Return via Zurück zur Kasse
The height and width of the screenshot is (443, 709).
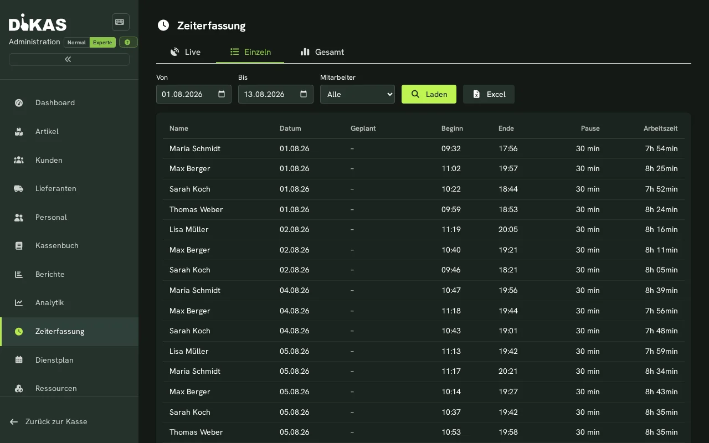coord(49,422)
